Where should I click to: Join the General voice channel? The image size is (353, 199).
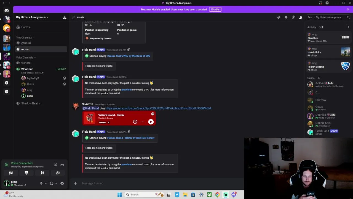click(x=41, y=63)
